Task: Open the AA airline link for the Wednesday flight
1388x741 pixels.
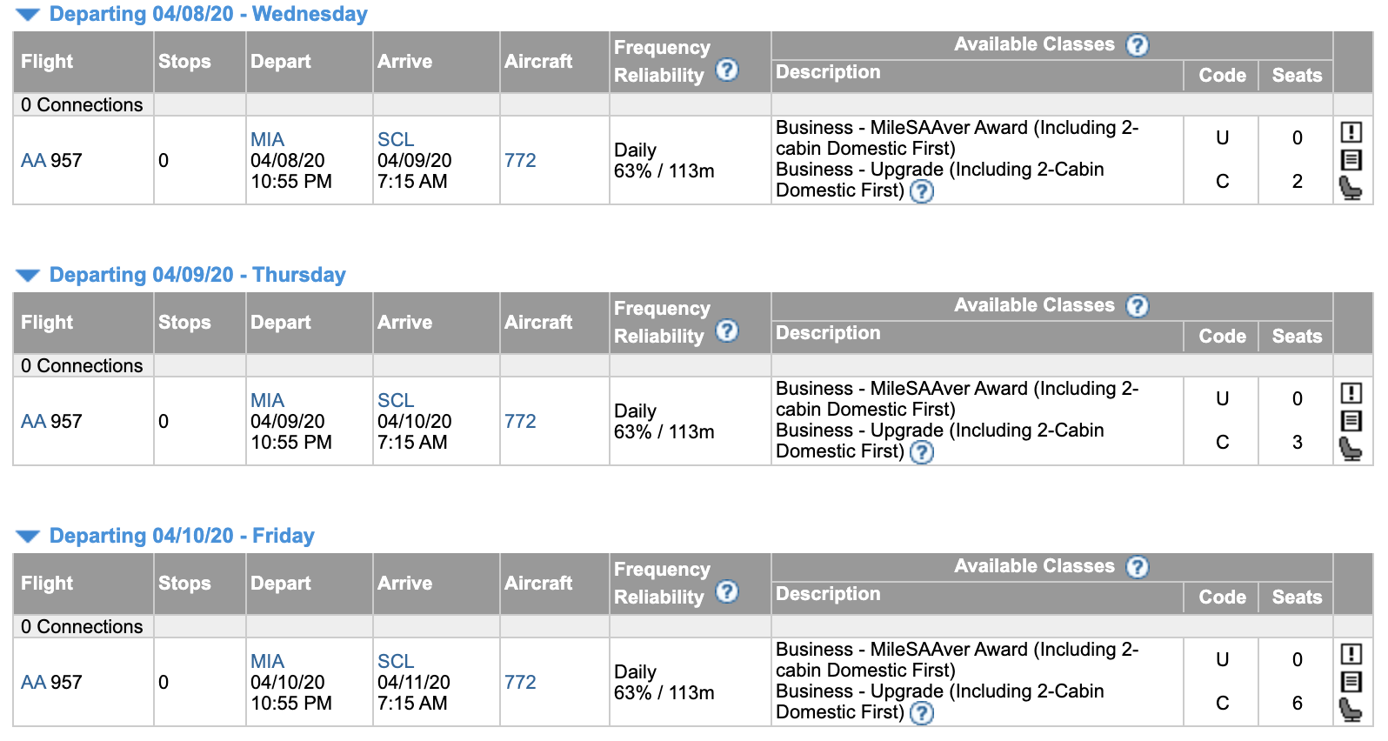Action: 33,161
